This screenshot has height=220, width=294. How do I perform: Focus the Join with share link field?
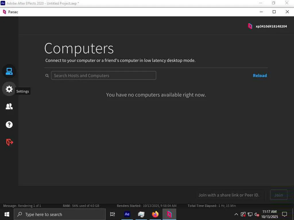tap(230, 195)
